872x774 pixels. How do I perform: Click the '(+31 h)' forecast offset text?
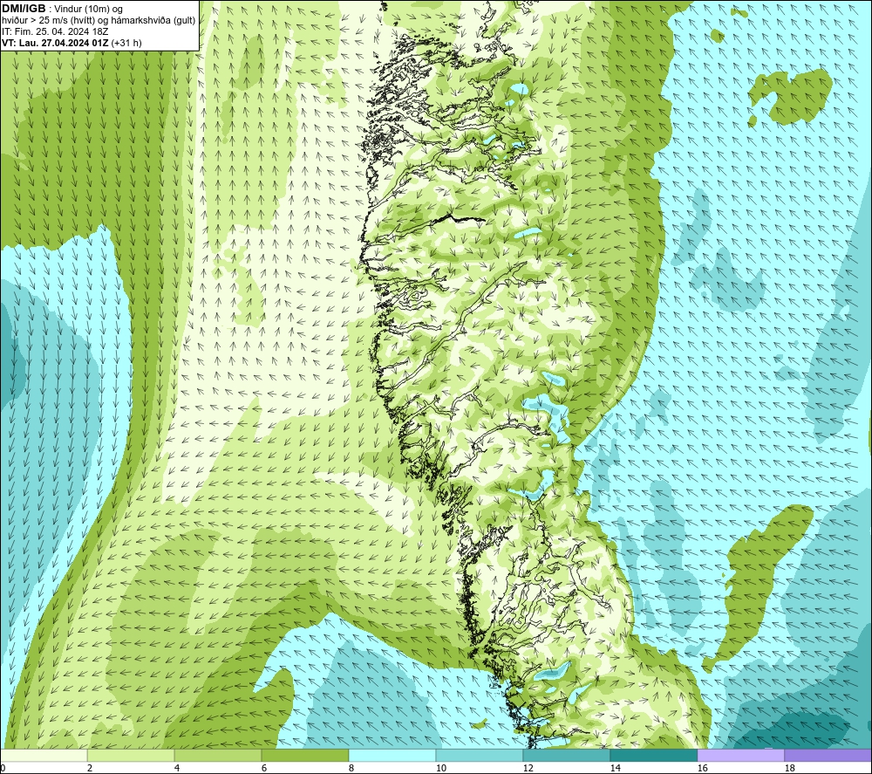click(126, 43)
